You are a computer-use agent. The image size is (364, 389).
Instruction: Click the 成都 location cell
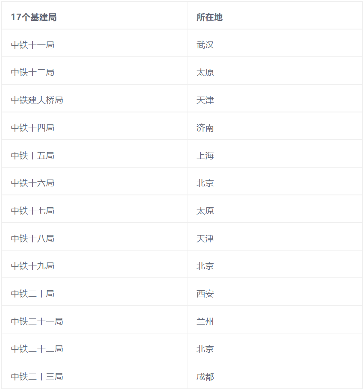(x=205, y=377)
